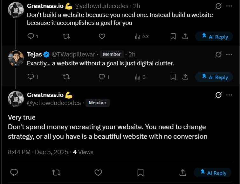This screenshot has width=240, height=184.
Task: Click the Member badge beside @yellowdudecodes
Action: pyautogui.click(x=98, y=103)
